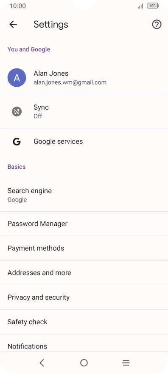
Task: Open Sync settings showing Off
Action: click(x=84, y=112)
